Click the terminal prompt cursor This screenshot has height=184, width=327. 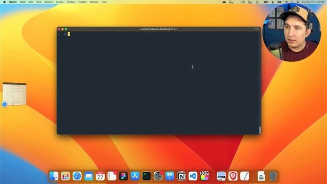pyautogui.click(x=69, y=34)
